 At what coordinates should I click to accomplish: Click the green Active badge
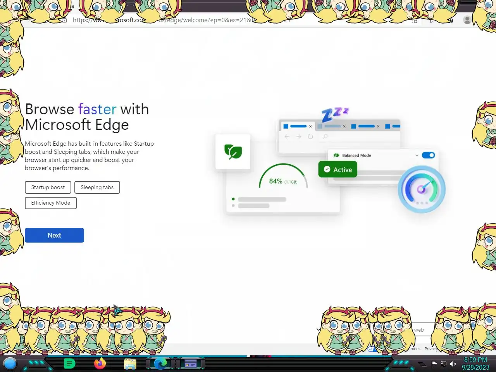[x=338, y=169]
